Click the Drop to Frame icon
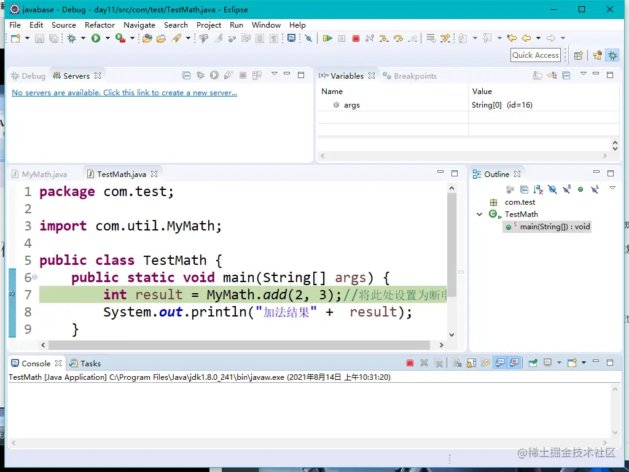Screen dimensions: 629x472 (x=431, y=38)
